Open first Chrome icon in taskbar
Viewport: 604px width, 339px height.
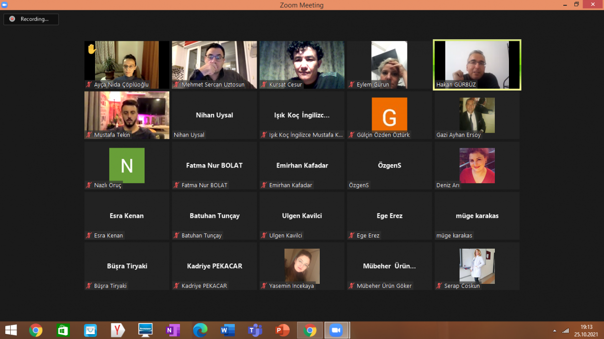(36, 330)
